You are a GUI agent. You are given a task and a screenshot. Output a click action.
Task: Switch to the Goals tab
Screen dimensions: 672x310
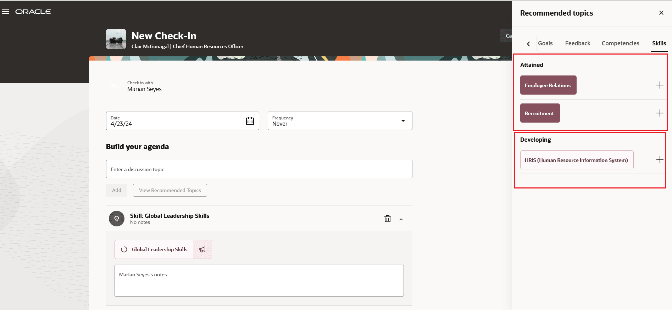(545, 43)
